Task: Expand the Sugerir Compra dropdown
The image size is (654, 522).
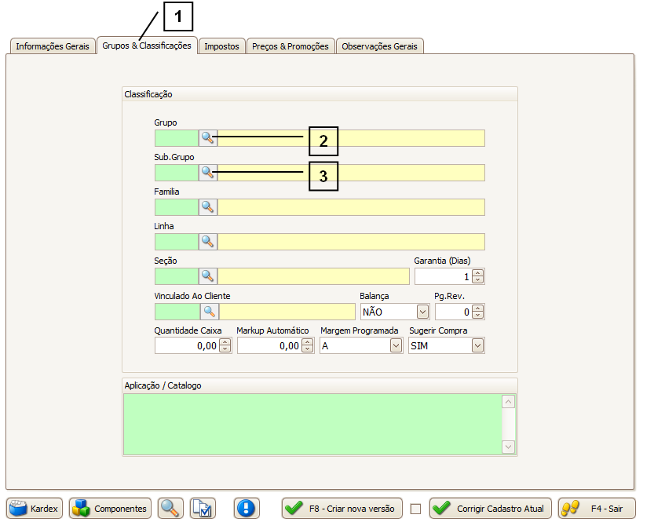Action: point(477,346)
